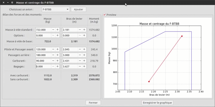This screenshot has width=215, height=107.
Task: Decrease Bagages lever arm value
Action: coord(80,67)
